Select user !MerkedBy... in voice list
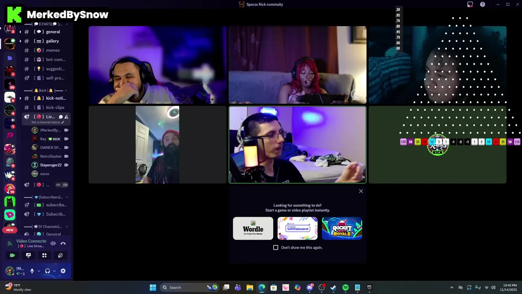Screen dimensions: 522x294 pos(50,130)
